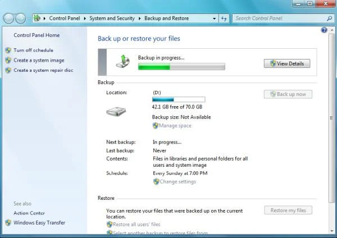This screenshot has width=337, height=238.
Task: Click Create a system image link
Action: click(x=39, y=61)
